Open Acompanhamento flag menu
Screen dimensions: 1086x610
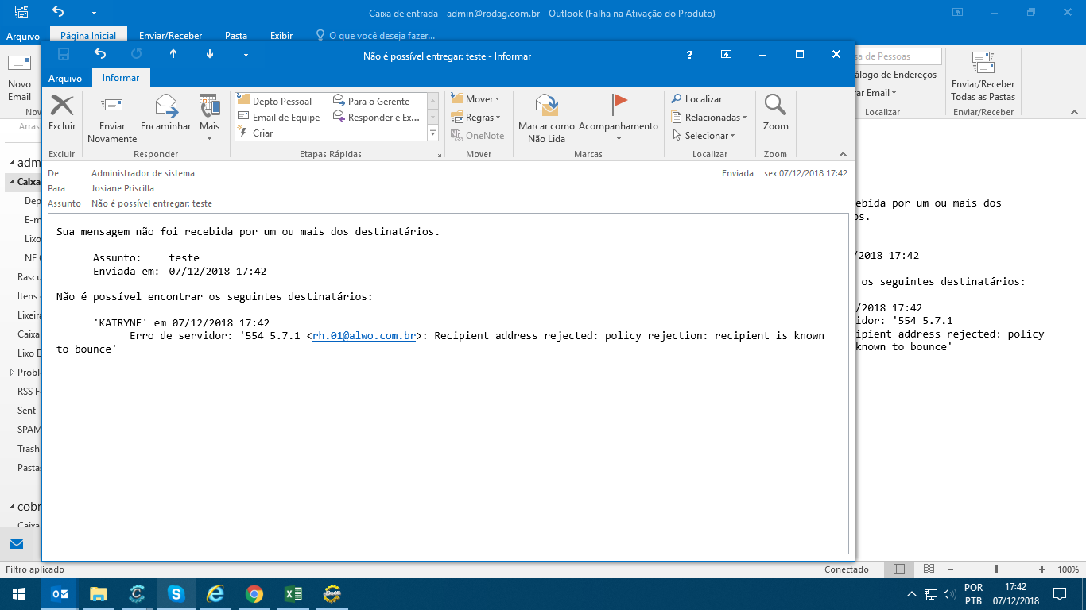(x=619, y=118)
